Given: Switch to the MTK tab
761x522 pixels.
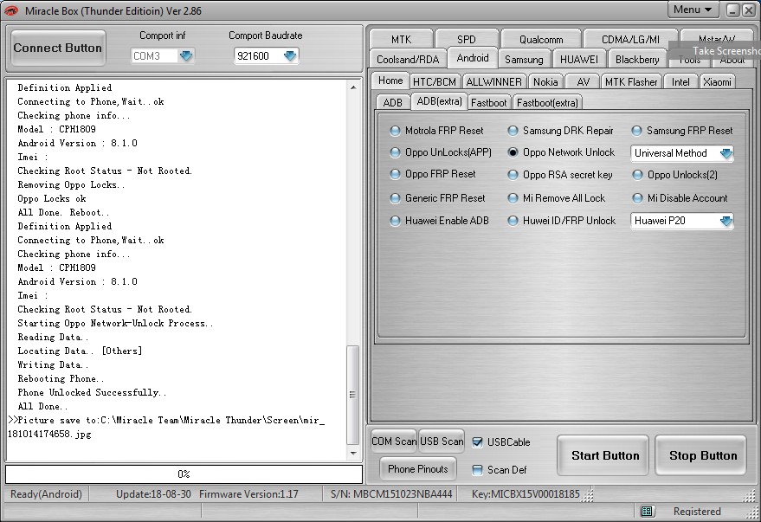Looking at the screenshot, I should [401, 39].
